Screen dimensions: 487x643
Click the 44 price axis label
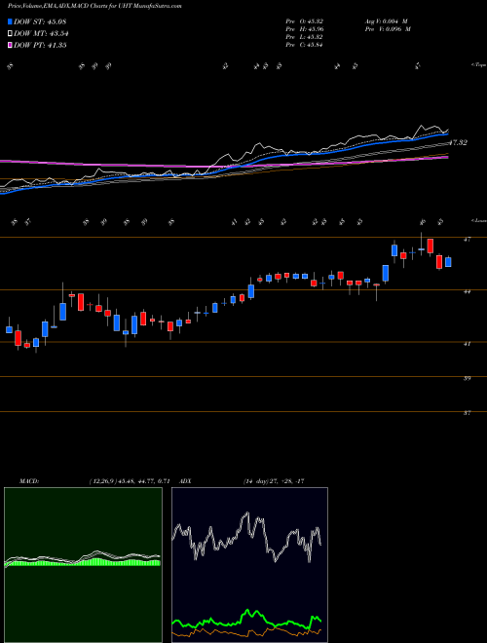pyautogui.click(x=467, y=291)
